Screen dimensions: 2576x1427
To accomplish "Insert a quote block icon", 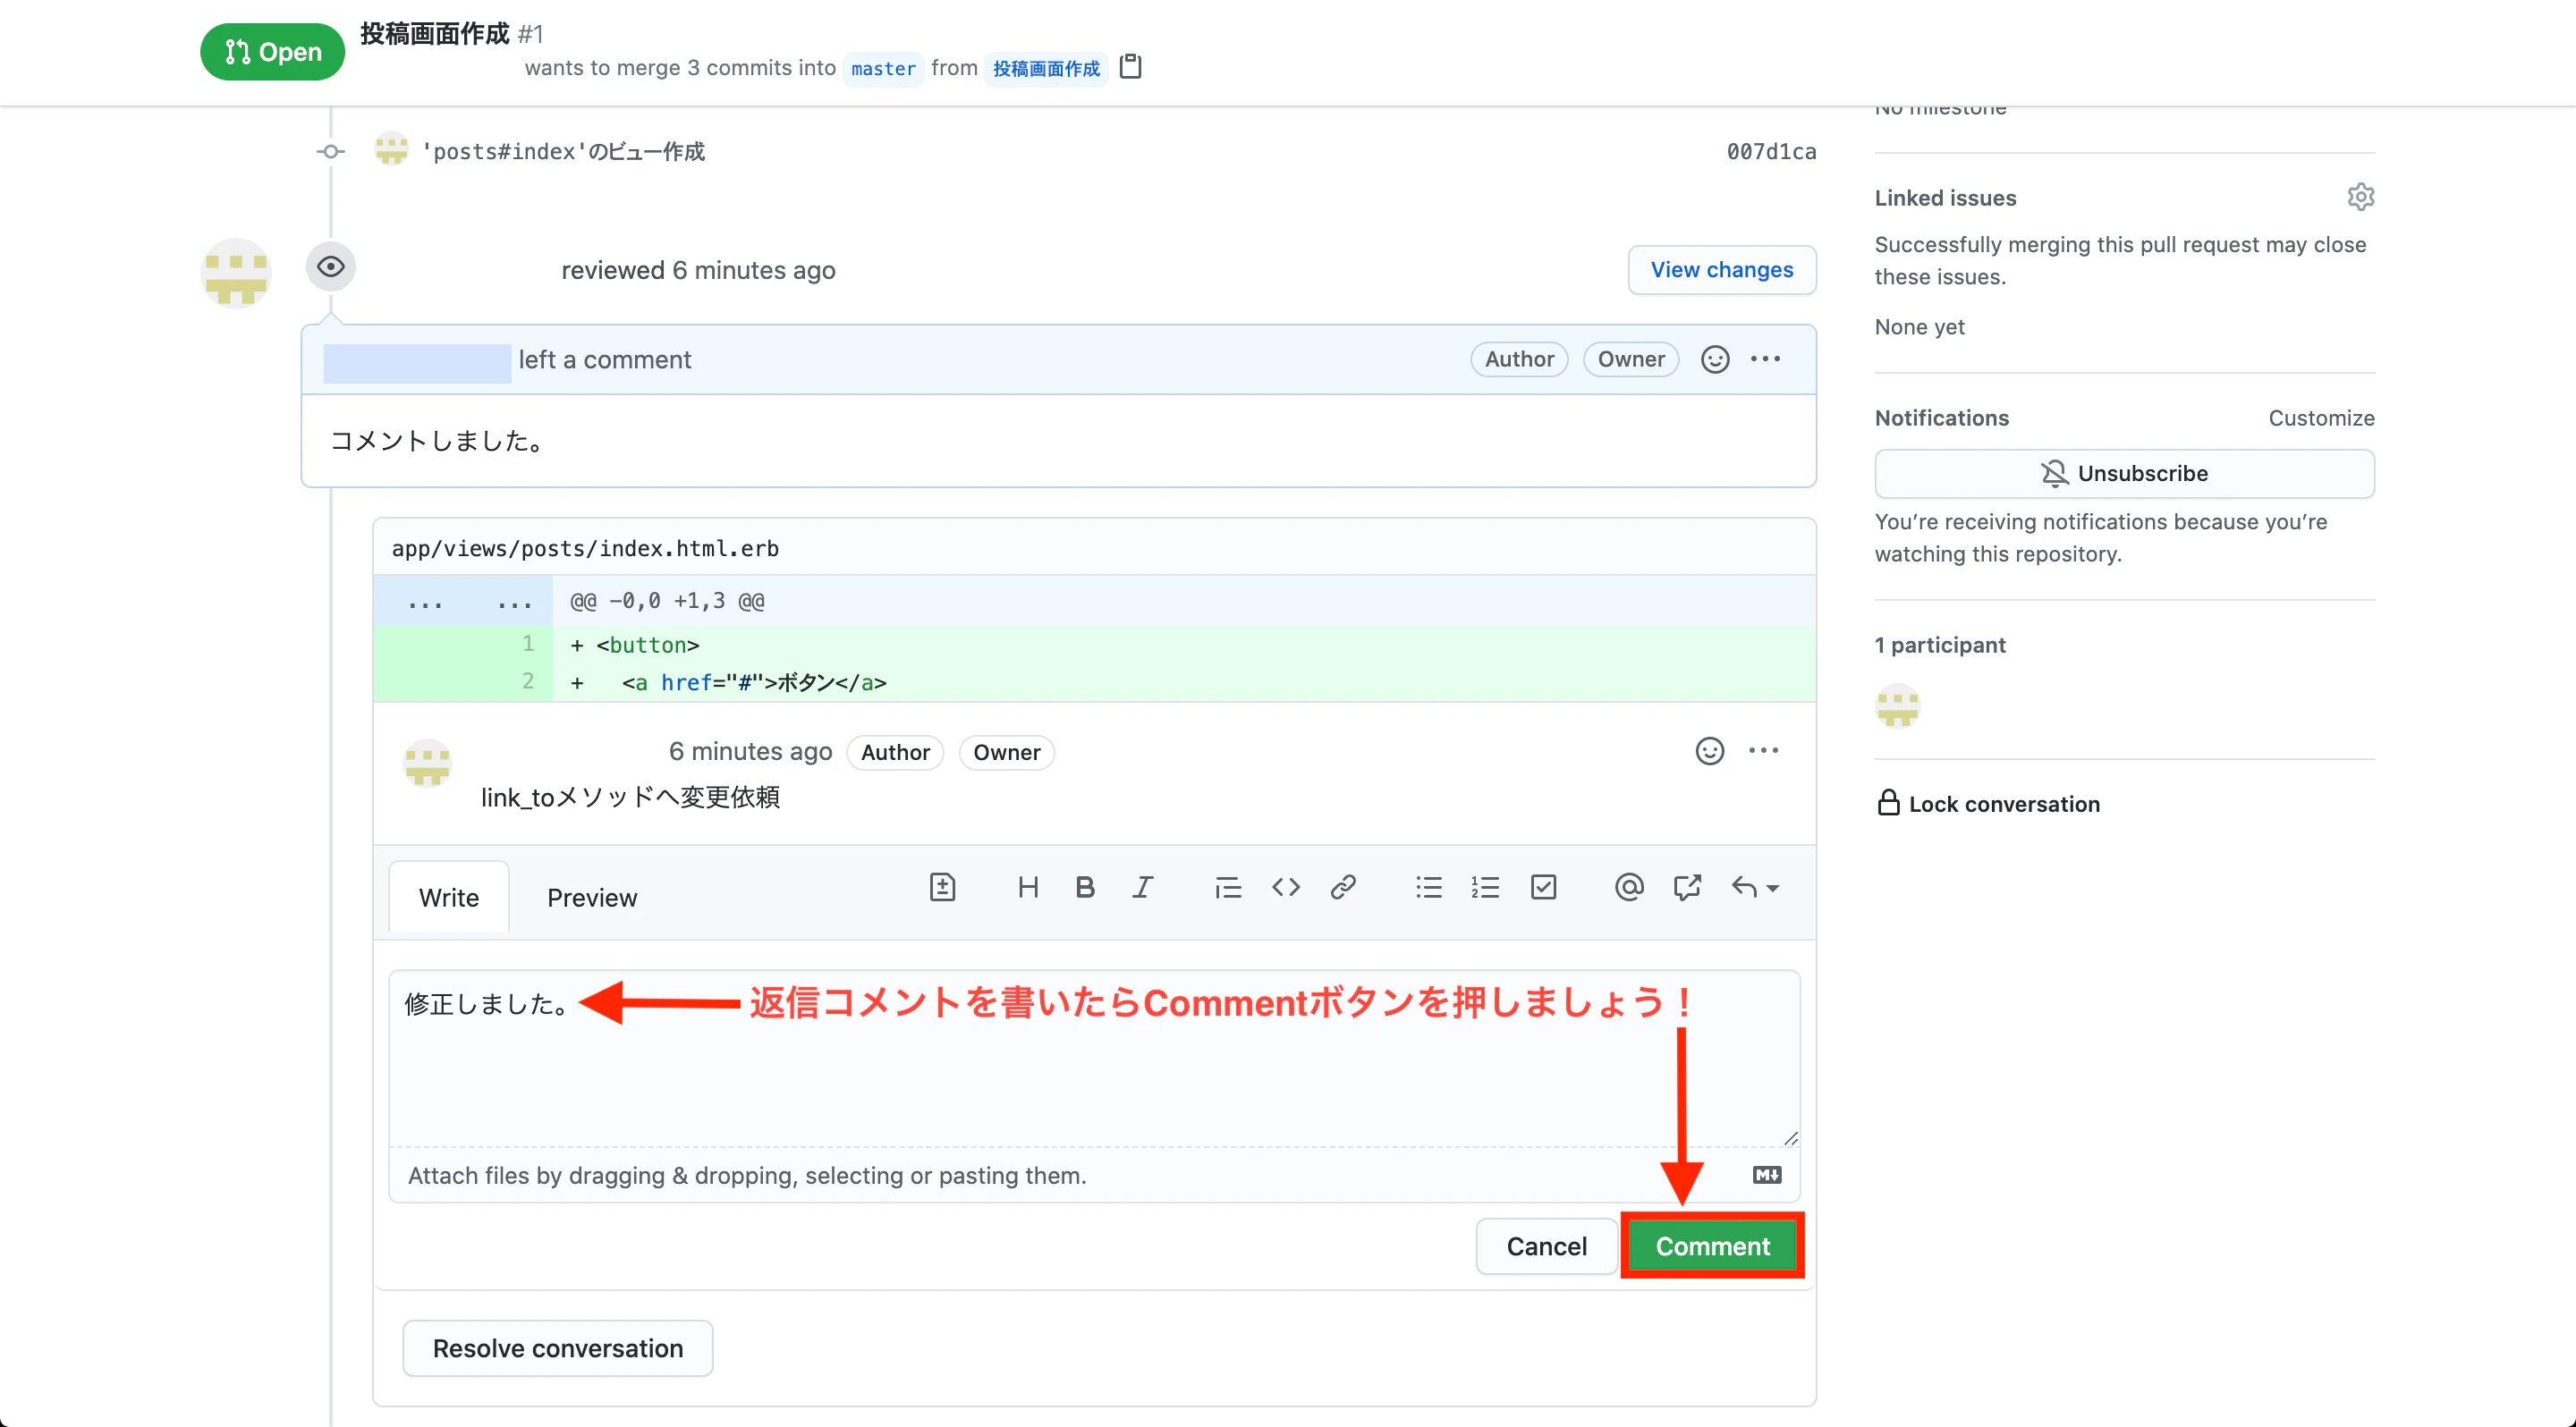I will pyautogui.click(x=1228, y=887).
